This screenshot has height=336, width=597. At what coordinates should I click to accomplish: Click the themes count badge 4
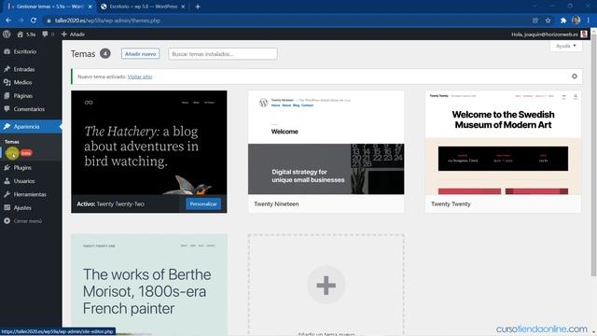105,54
